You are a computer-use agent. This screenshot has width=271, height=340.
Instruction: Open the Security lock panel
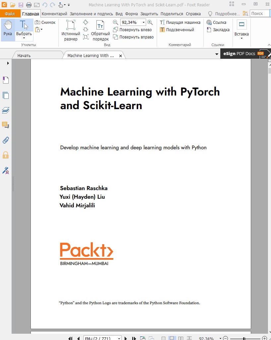pyautogui.click(x=6, y=155)
